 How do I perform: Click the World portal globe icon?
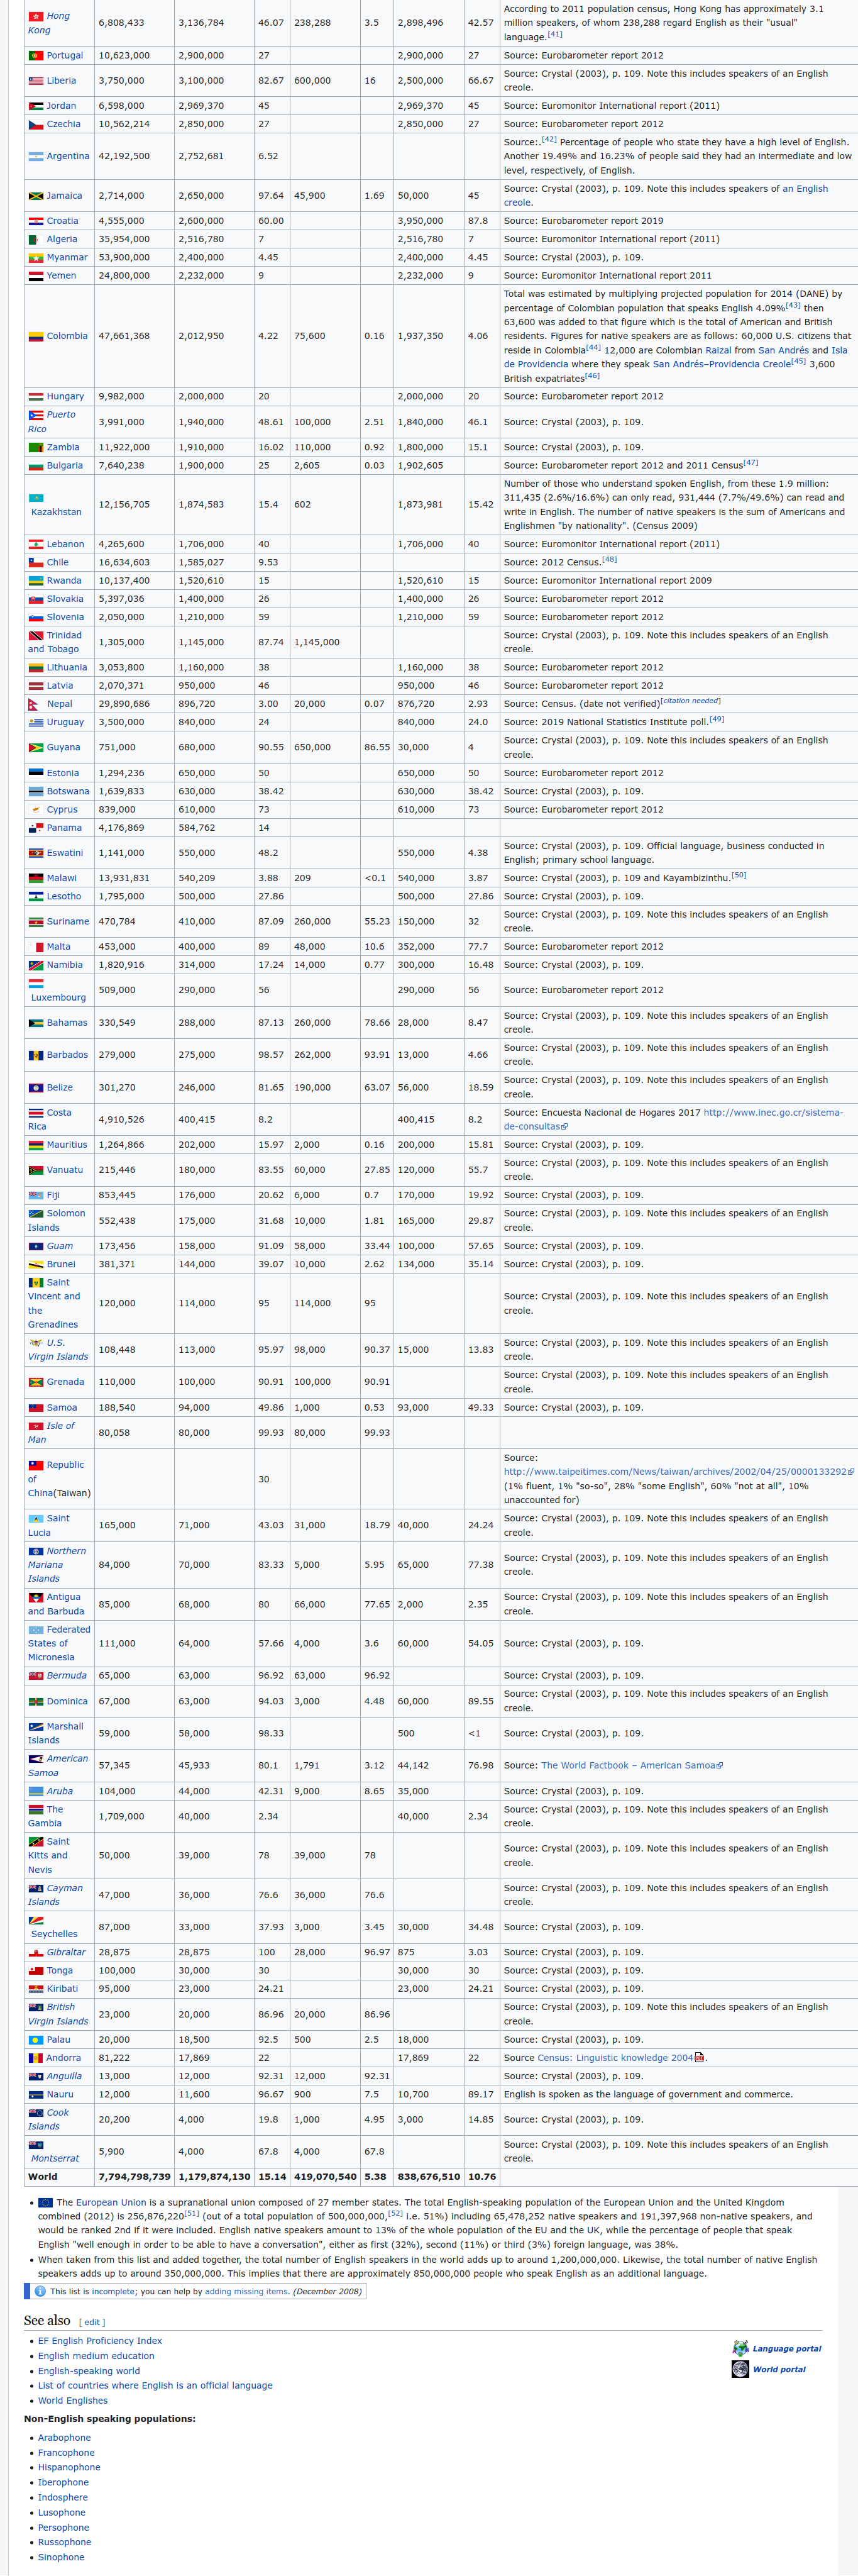click(740, 2369)
